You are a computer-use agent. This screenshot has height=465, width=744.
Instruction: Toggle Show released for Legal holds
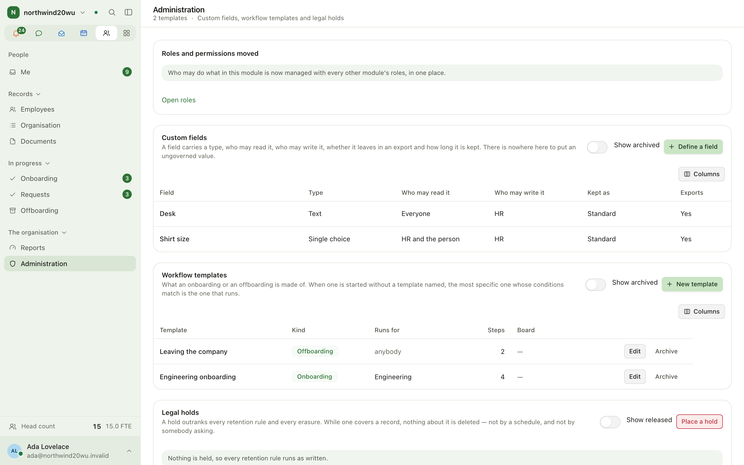[x=610, y=422]
